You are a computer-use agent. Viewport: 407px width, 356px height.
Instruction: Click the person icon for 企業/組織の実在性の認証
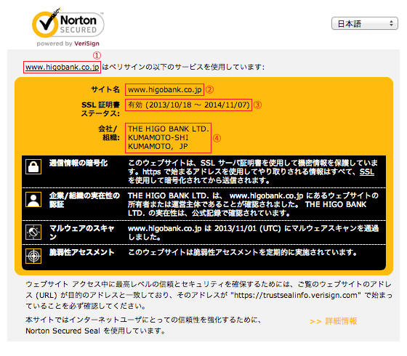click(33, 200)
